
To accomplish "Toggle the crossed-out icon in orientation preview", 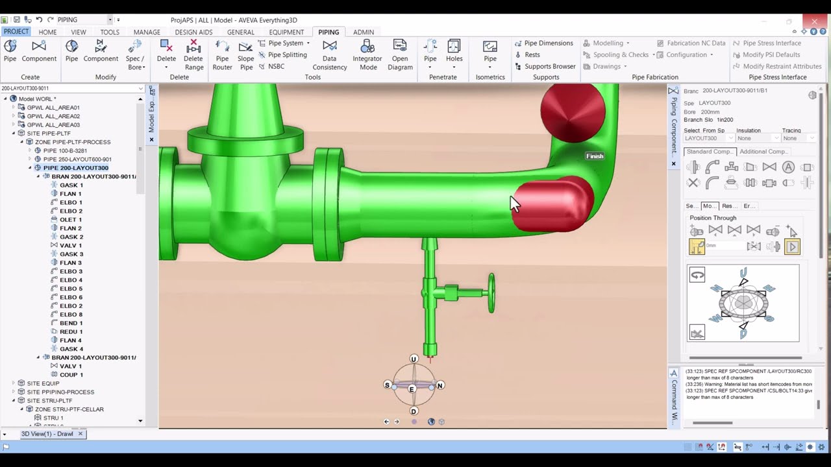I will [697, 333].
